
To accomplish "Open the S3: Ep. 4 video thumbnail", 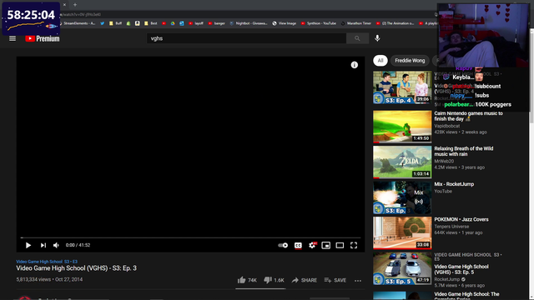I will [402, 87].
